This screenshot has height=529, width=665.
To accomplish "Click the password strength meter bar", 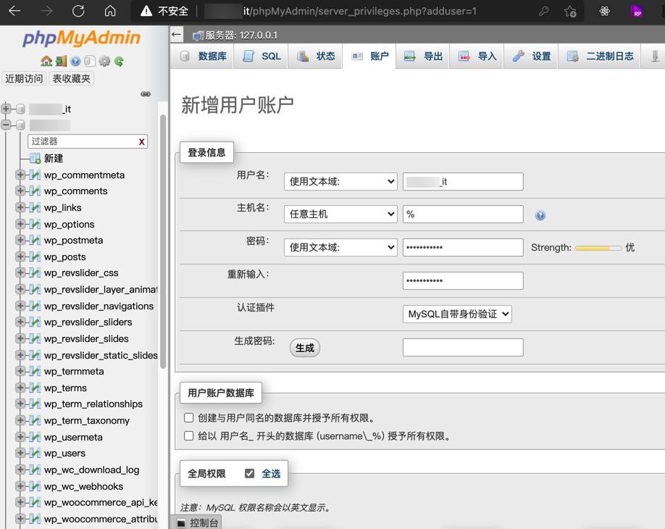I will click(598, 248).
